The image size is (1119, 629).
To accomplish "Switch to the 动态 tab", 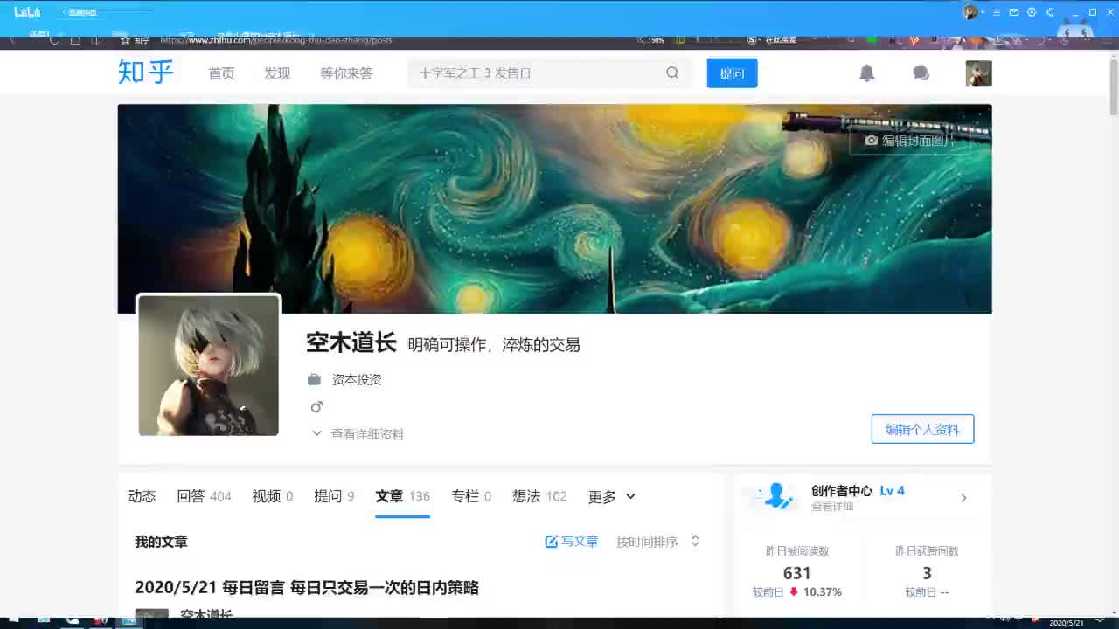I will [x=142, y=496].
